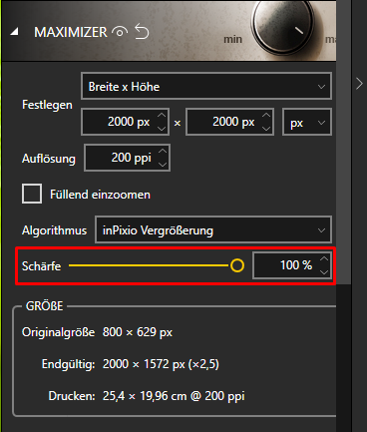Expand side panel with right chevron

point(359,84)
